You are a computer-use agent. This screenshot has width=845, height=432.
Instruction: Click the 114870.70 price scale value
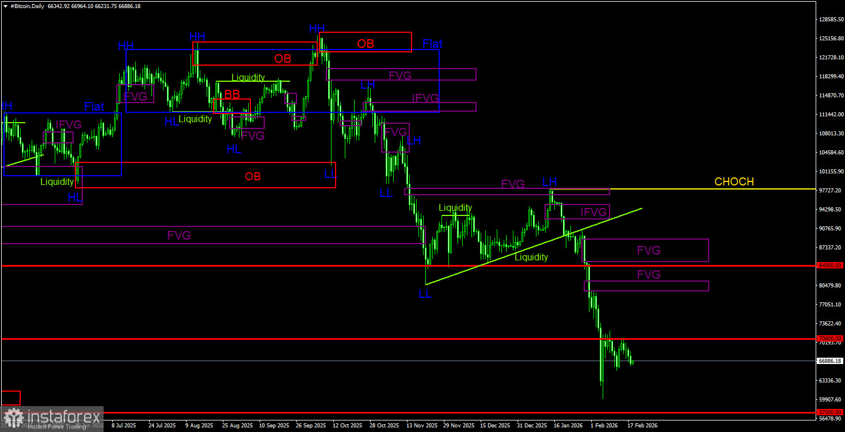[x=831, y=96]
